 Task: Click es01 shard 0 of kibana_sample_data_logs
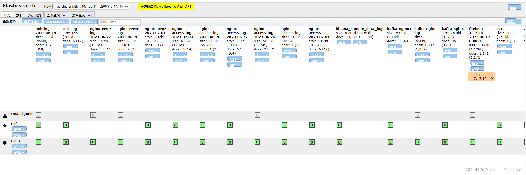click(x=339, y=125)
